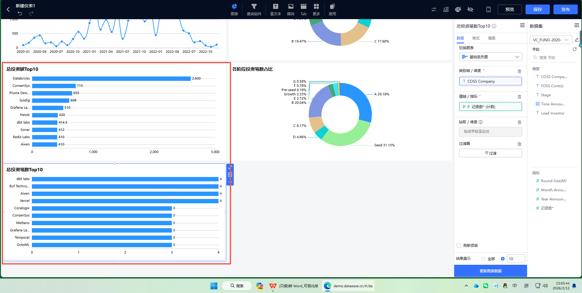Open the 媒体 media component menu
This screenshot has height=293, width=582.
291,9
